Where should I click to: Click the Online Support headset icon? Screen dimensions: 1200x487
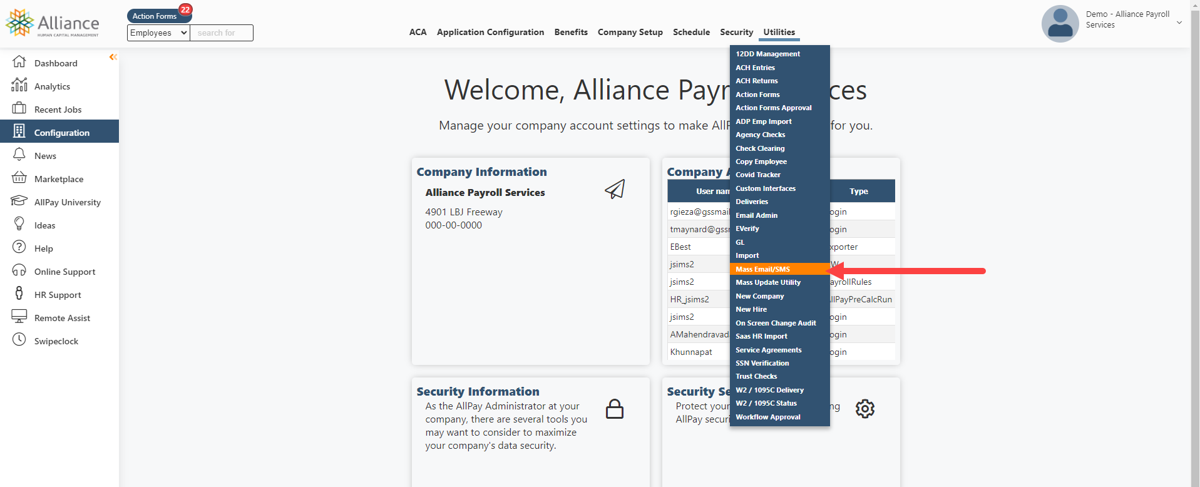[x=19, y=270]
